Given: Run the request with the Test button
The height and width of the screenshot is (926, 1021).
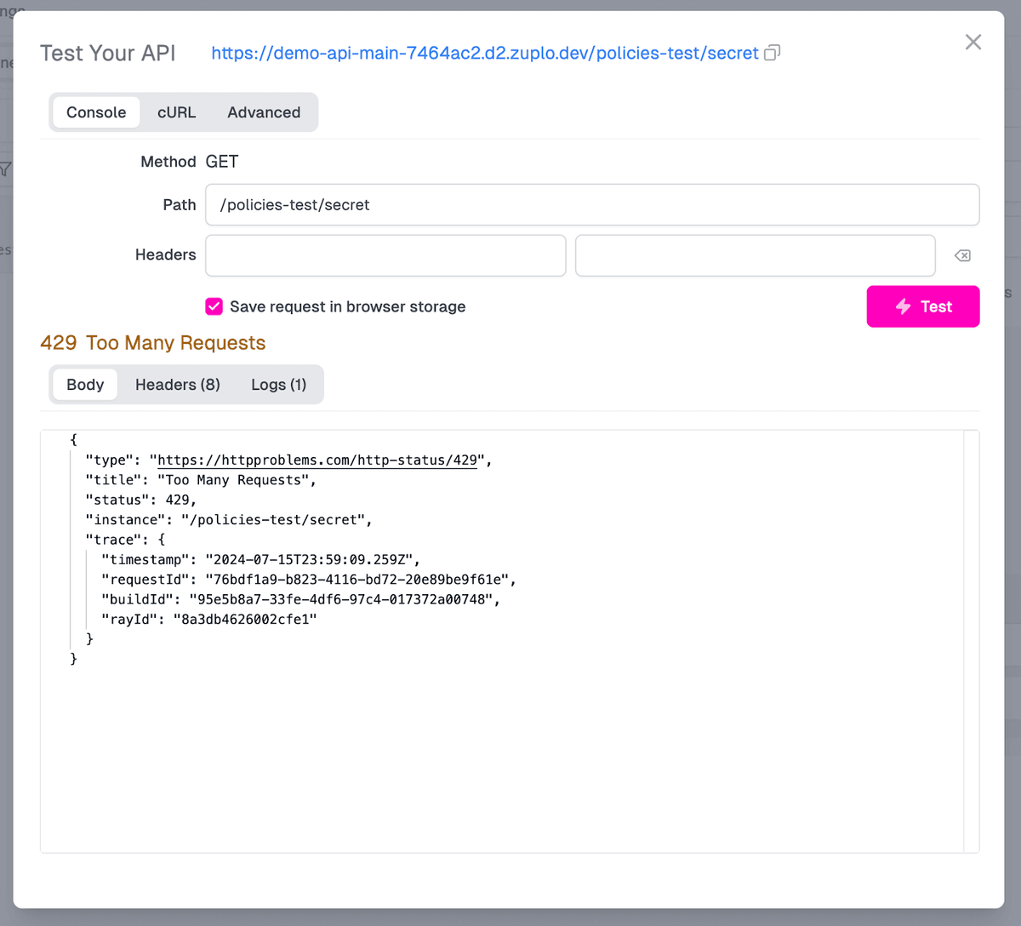Looking at the screenshot, I should pyautogui.click(x=922, y=306).
